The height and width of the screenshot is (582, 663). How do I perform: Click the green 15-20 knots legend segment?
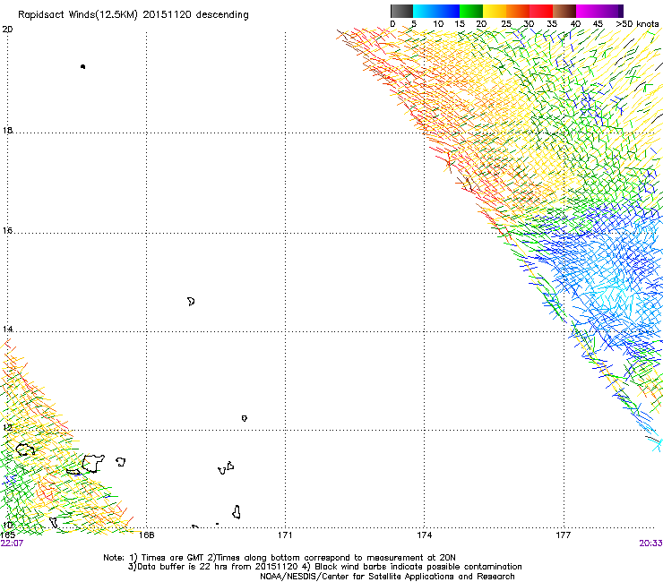tap(471, 11)
